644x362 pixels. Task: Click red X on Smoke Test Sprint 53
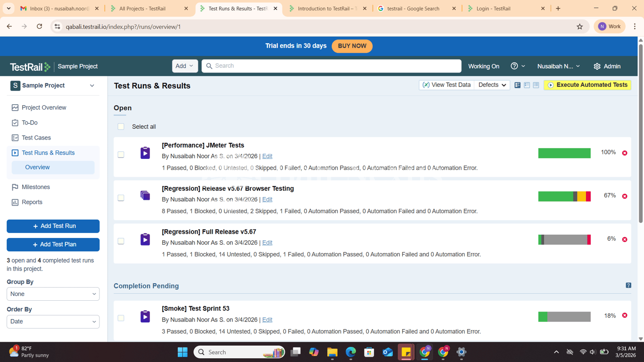pos(625,315)
